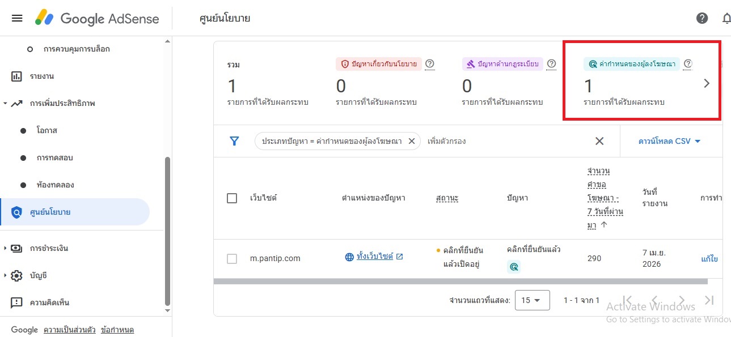Open the rows-per-page dropdown showing 15
Screen dimensions: 731x337
(x=532, y=300)
